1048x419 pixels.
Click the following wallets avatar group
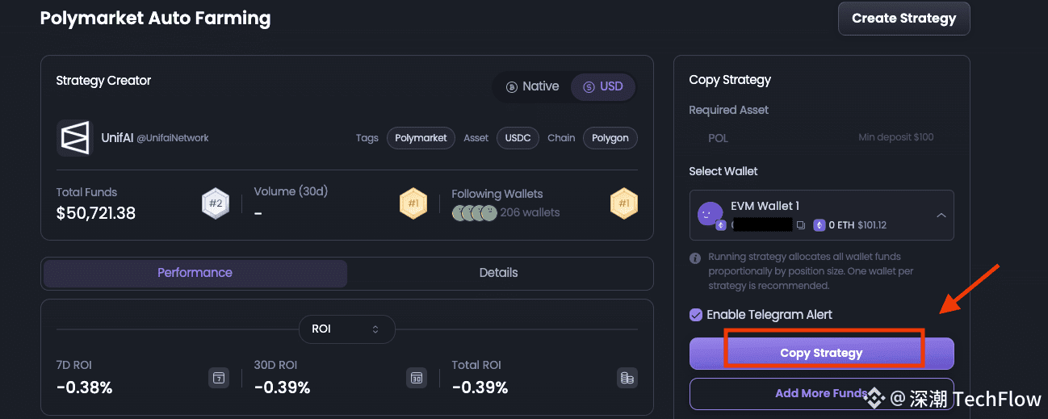click(474, 213)
